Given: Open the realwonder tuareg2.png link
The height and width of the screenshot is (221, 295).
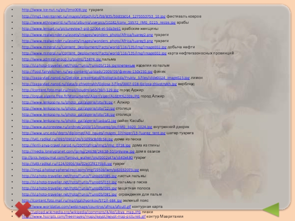Looking at the screenshot, I should point(87,35).
